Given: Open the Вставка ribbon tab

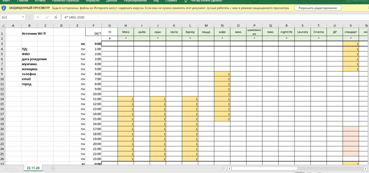Looking at the screenshot, I should (40, 1).
